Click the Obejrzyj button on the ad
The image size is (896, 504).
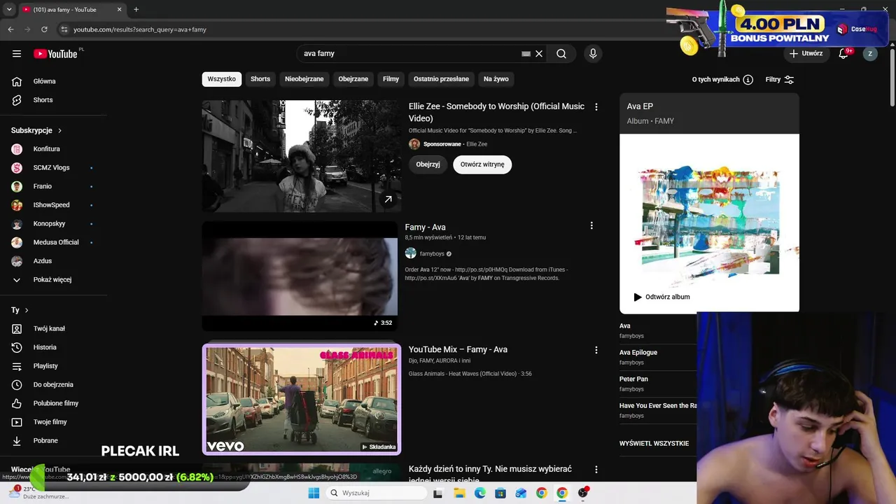coord(428,164)
